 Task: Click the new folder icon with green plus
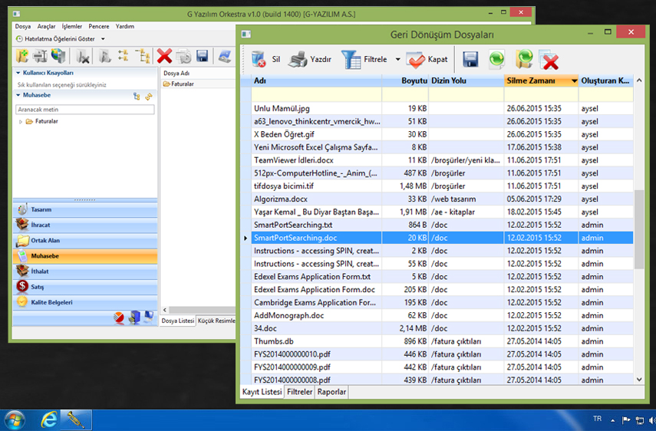(x=22, y=55)
